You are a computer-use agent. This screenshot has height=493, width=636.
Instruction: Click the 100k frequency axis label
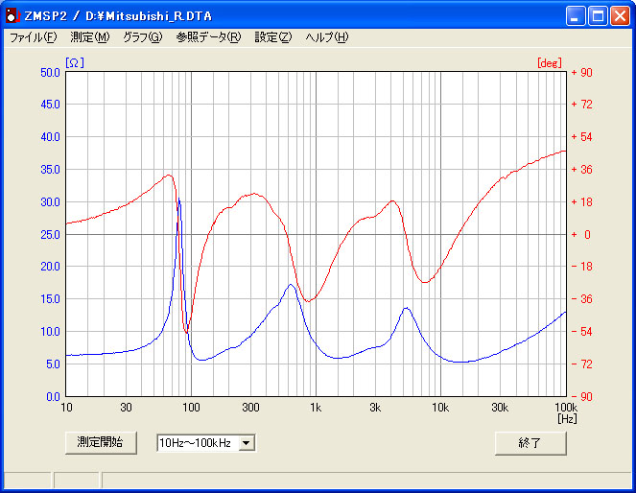click(566, 408)
